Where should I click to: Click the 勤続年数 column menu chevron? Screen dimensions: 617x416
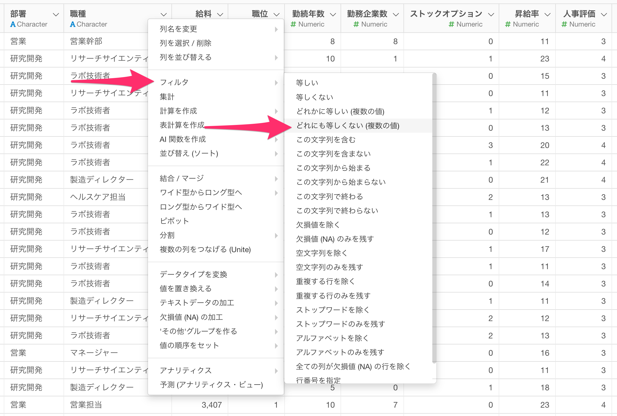[333, 14]
